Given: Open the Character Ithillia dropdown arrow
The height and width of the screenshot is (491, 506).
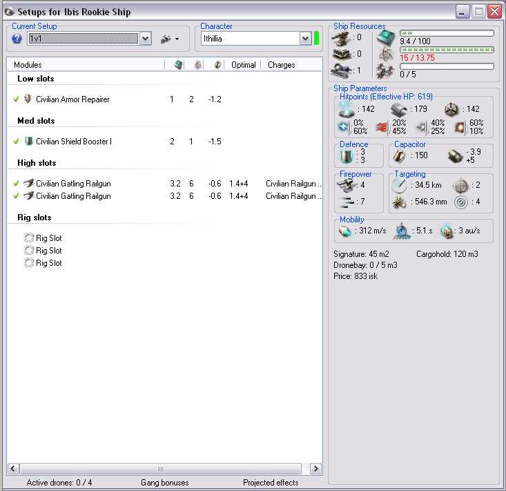Looking at the screenshot, I should (x=305, y=39).
